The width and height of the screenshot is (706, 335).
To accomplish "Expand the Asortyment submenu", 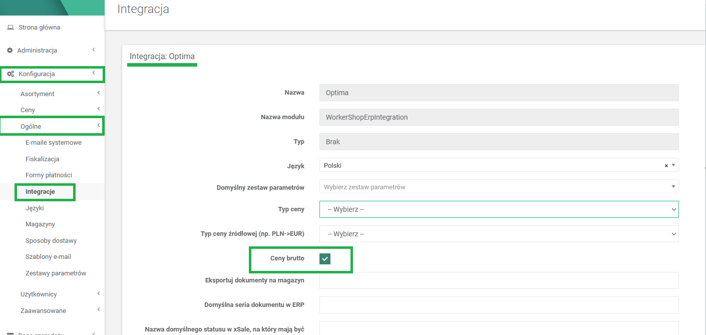I will pyautogui.click(x=98, y=93).
